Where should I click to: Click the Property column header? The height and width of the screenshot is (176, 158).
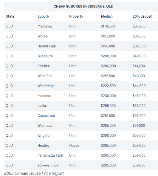(76, 16)
